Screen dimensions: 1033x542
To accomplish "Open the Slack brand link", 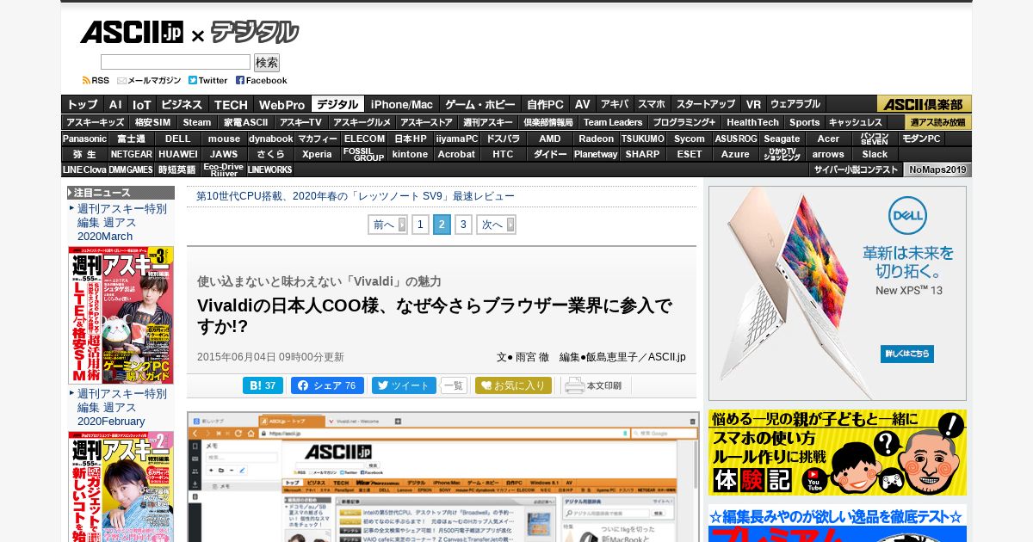I will [875, 154].
